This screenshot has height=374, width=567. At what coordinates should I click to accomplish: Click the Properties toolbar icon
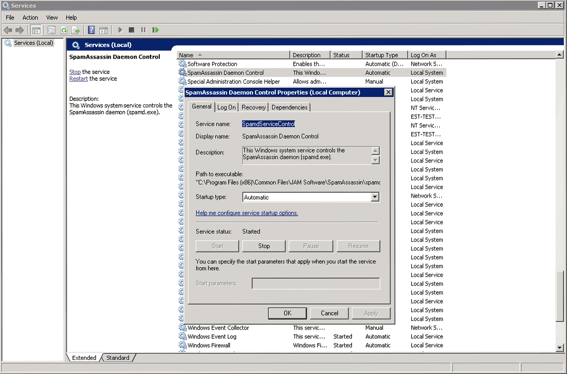coord(52,31)
